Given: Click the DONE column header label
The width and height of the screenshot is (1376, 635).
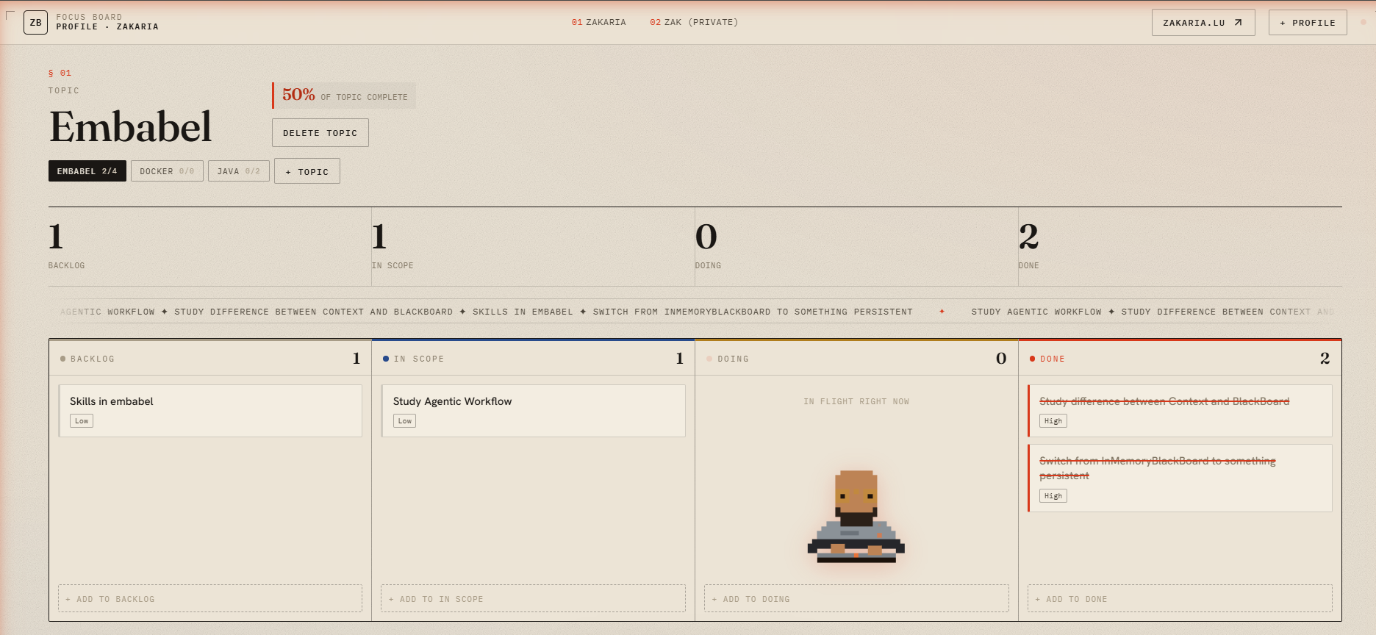Looking at the screenshot, I should click(1053, 359).
